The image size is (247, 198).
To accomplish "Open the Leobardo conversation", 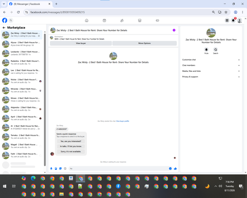I will coord(22,53).
